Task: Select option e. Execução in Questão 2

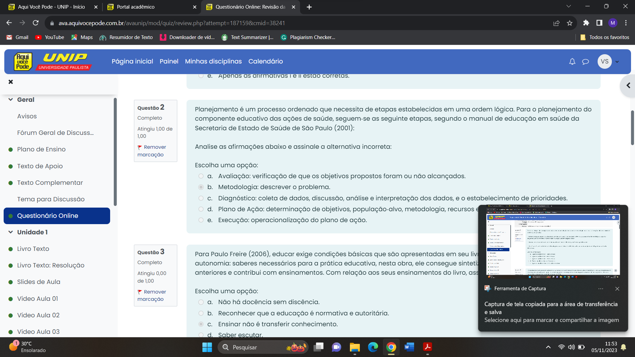Action: (x=201, y=220)
